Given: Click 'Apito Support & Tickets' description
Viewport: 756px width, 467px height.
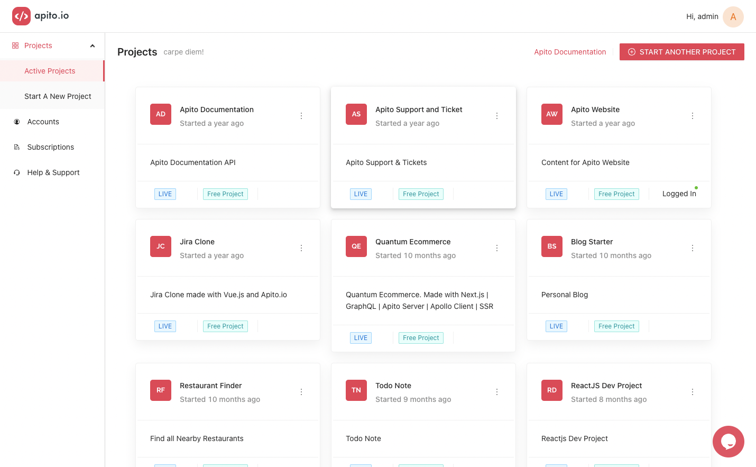Looking at the screenshot, I should pyautogui.click(x=386, y=162).
